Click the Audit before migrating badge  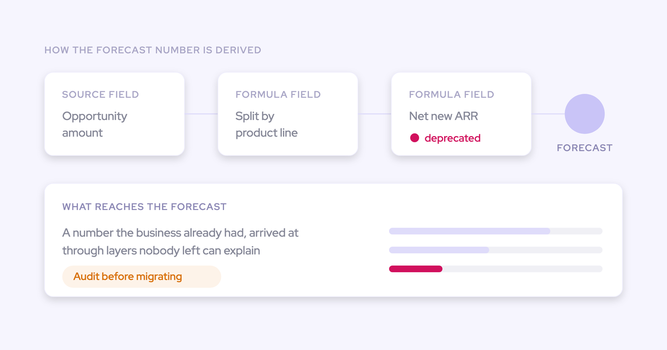(x=142, y=277)
